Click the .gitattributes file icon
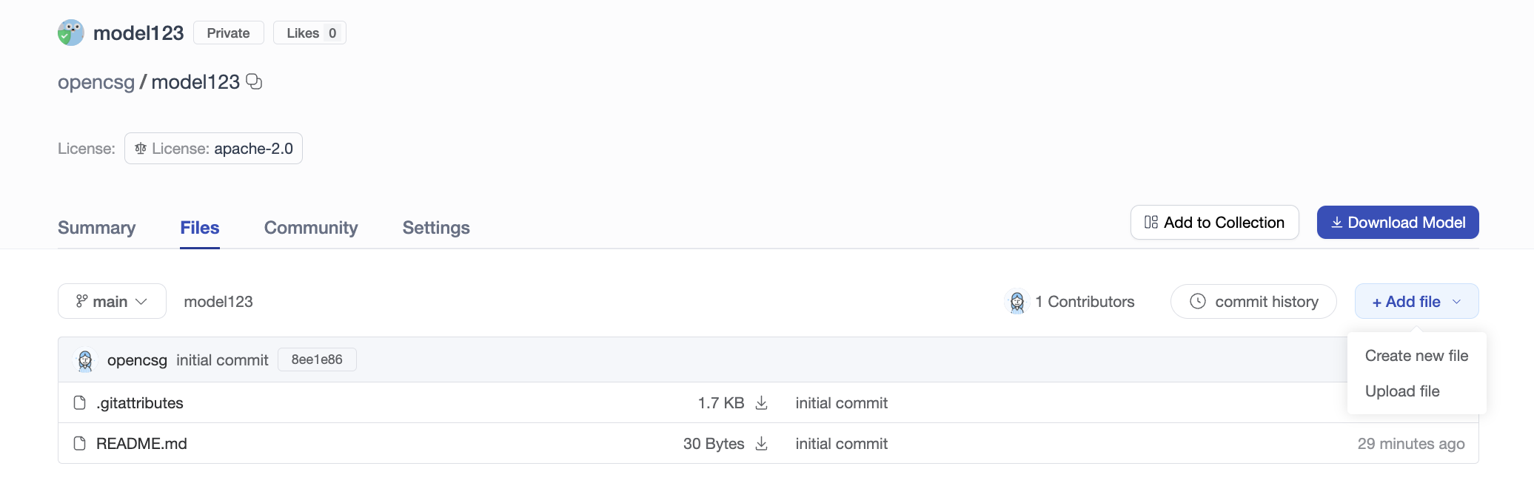Image resolution: width=1534 pixels, height=503 pixels. click(80, 403)
